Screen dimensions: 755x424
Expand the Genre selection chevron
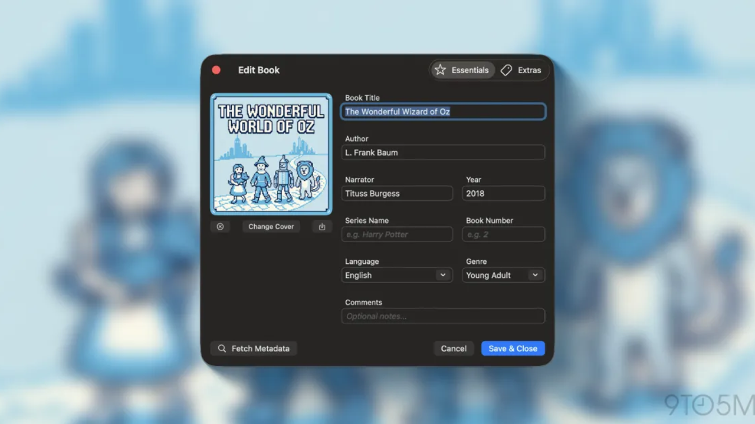[x=535, y=275]
